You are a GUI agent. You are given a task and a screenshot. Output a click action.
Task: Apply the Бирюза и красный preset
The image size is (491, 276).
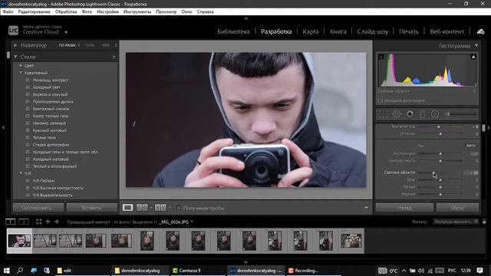(x=50, y=94)
